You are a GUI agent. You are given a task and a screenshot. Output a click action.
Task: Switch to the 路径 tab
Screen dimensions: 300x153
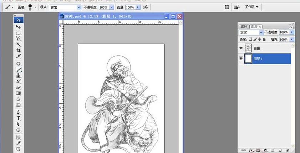[x=244, y=27]
